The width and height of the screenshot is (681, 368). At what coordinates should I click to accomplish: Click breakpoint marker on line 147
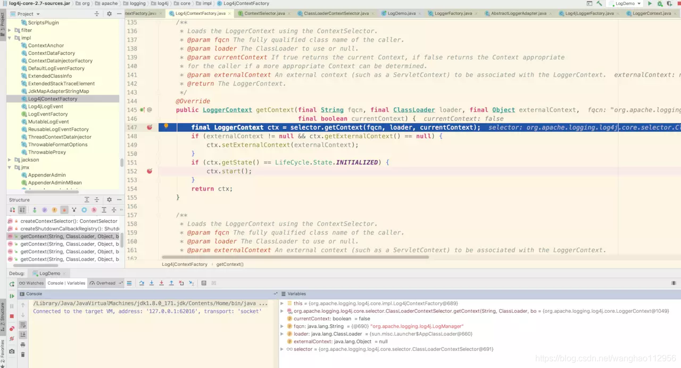pyautogui.click(x=150, y=128)
